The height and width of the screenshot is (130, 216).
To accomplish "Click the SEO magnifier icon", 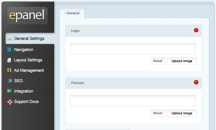I will (10, 81).
